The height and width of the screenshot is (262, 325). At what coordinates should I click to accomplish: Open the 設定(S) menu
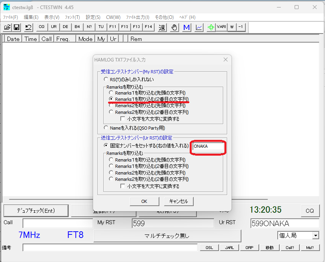93,17
